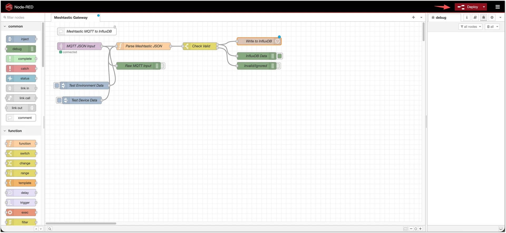506x233 pixels.
Task: Click the Node-RED logo
Action: 9,7
